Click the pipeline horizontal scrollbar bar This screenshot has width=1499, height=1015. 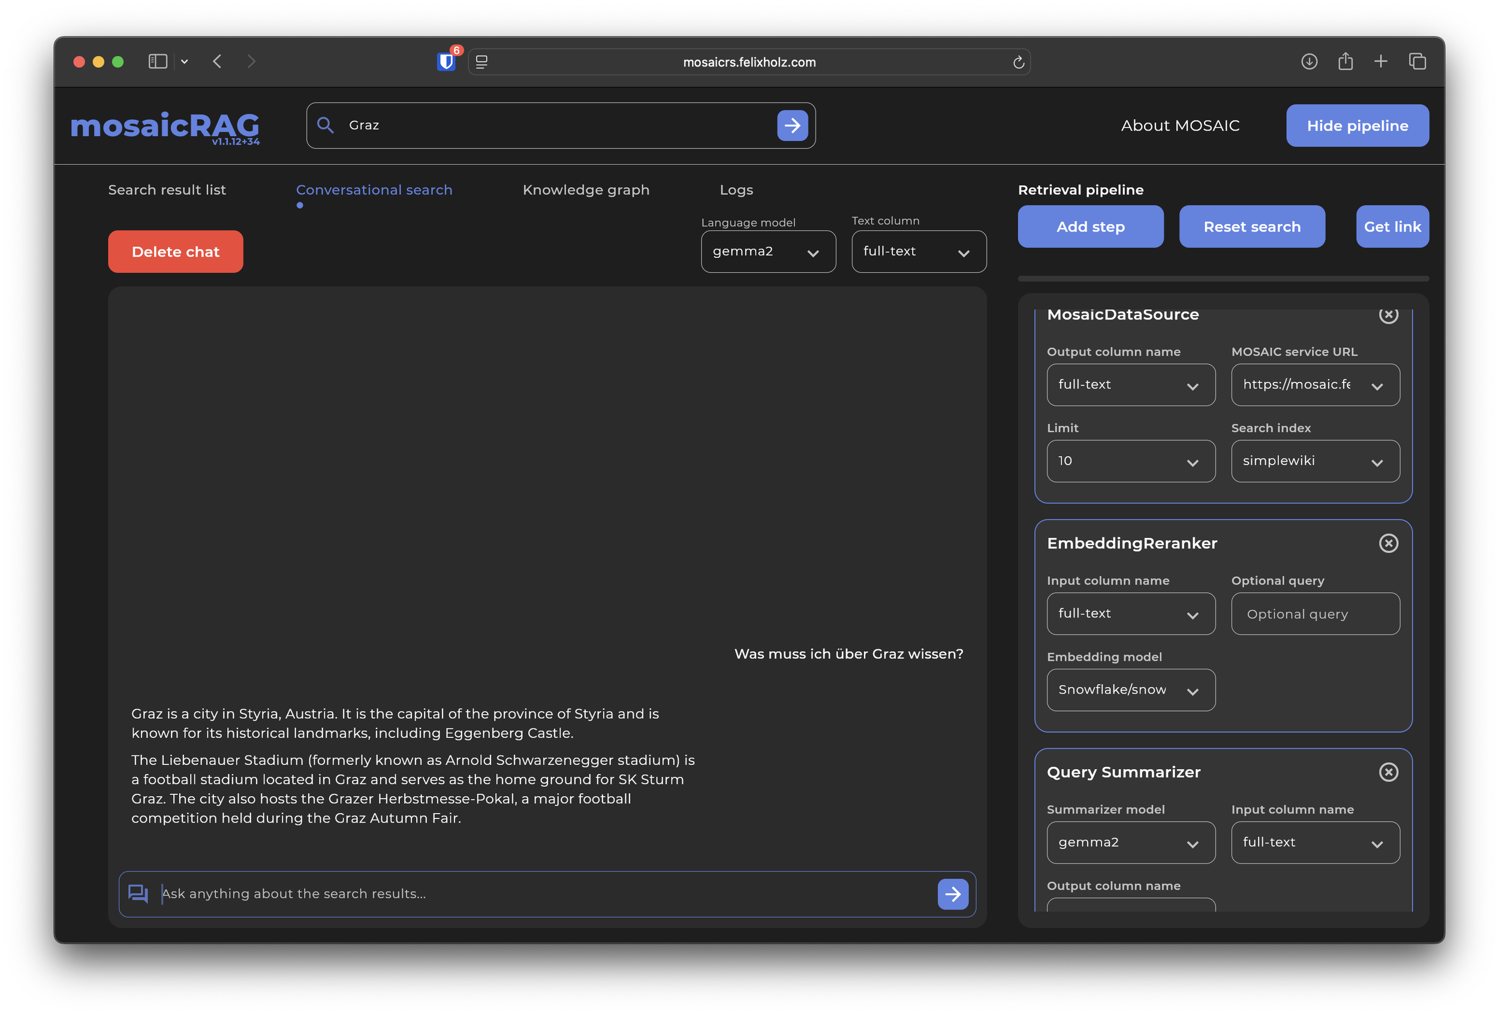tap(1223, 279)
